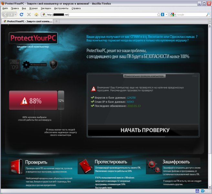Screen dimensions: 212x194
Task: Open the address bar history dropdown
Action: click(166, 15)
